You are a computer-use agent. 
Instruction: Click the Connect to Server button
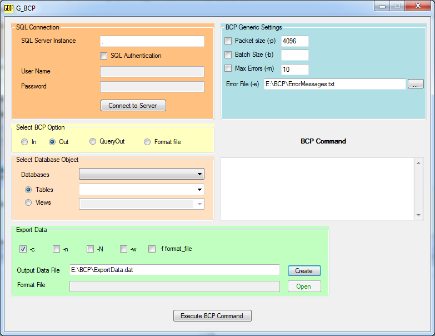pyautogui.click(x=133, y=106)
